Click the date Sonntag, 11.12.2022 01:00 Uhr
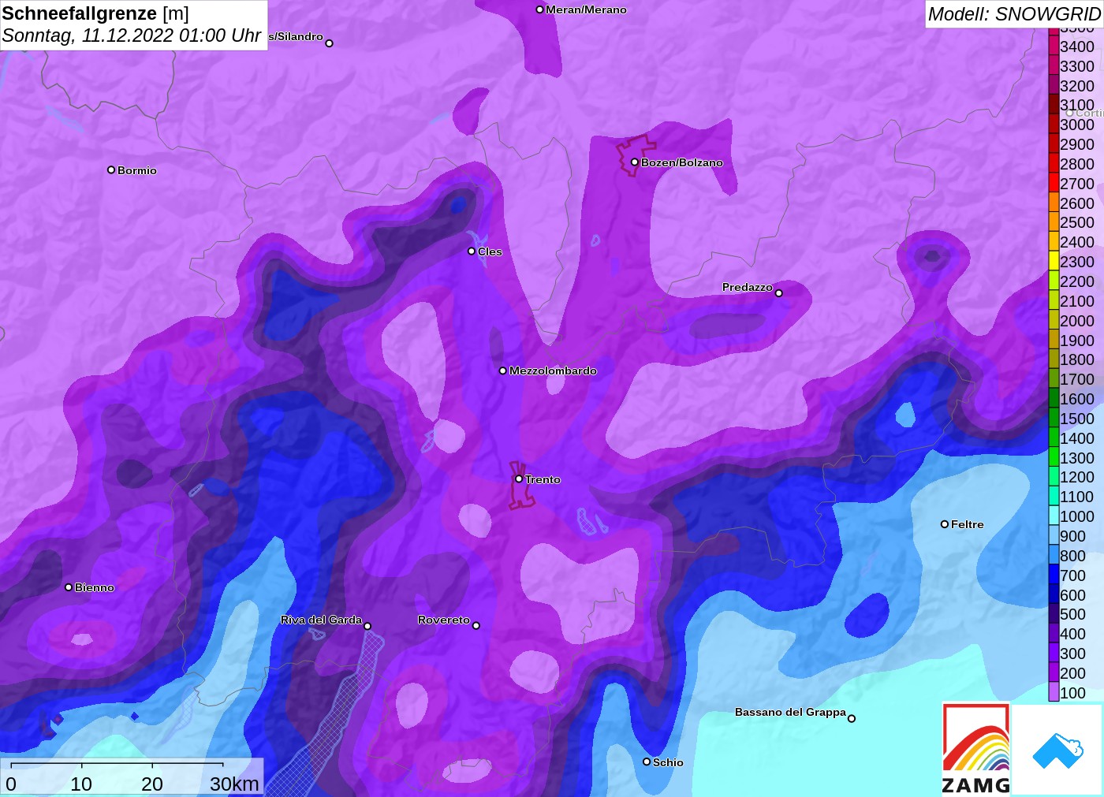The width and height of the screenshot is (1104, 797). pos(131,35)
